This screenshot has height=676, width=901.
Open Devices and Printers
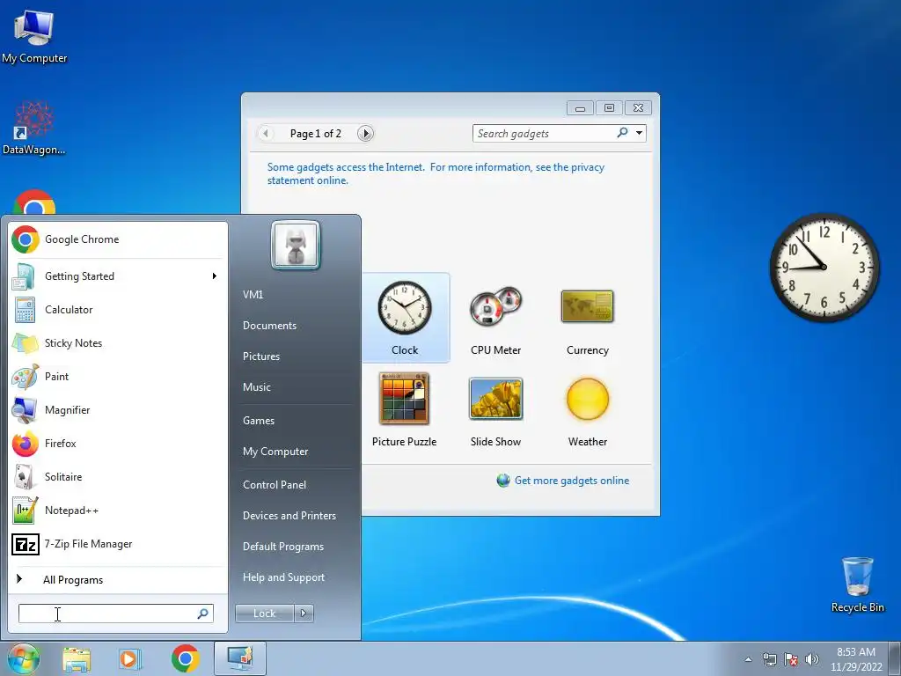coord(289,516)
